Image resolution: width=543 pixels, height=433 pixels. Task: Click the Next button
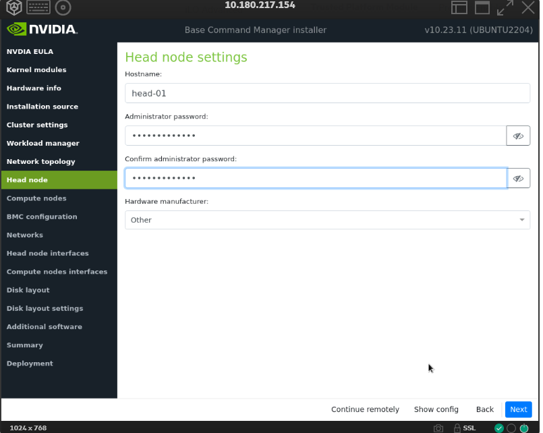(x=518, y=409)
